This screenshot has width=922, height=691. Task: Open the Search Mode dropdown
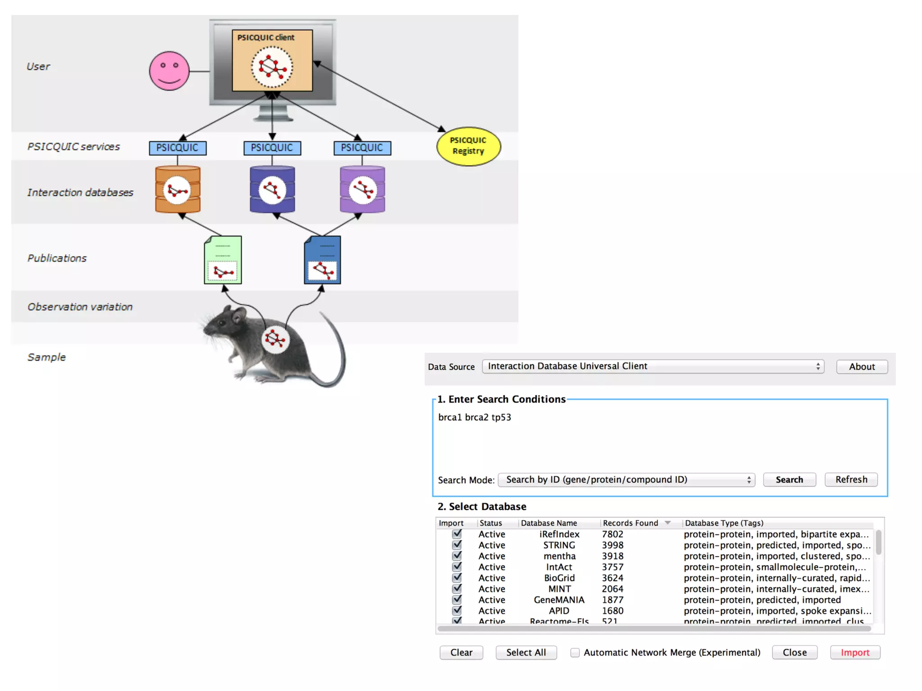point(626,480)
